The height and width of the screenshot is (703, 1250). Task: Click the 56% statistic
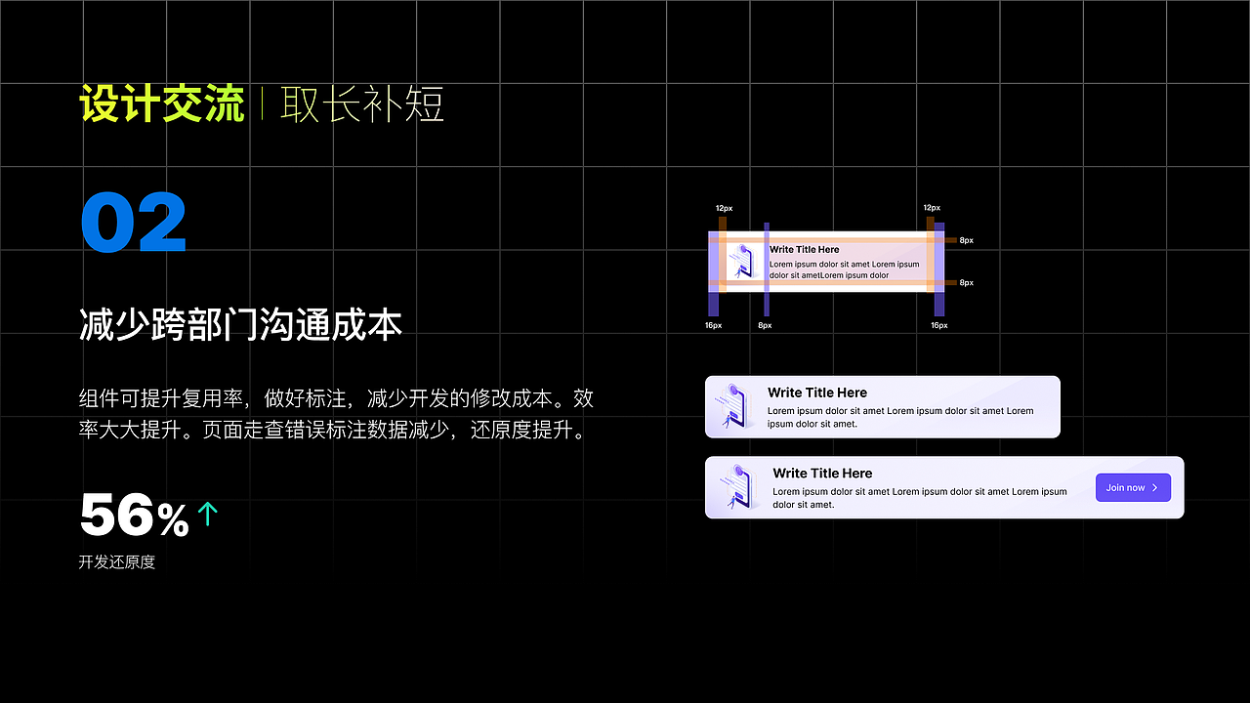pyautogui.click(x=134, y=517)
